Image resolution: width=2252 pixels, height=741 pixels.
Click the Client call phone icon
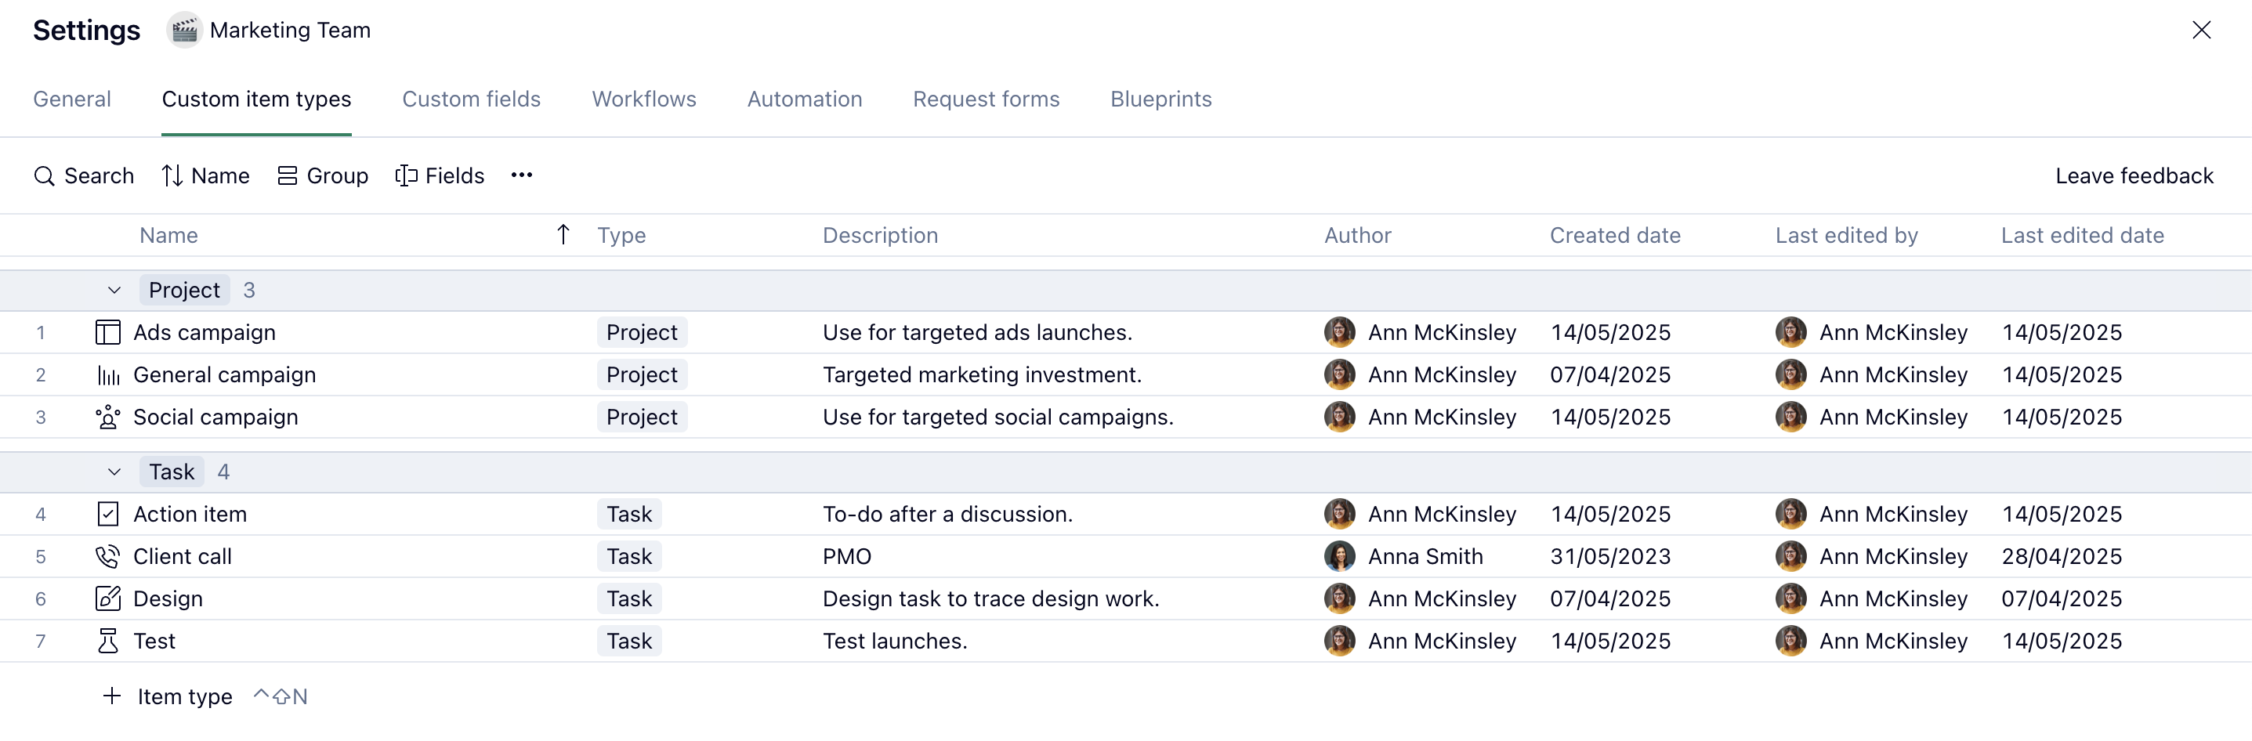click(x=107, y=557)
